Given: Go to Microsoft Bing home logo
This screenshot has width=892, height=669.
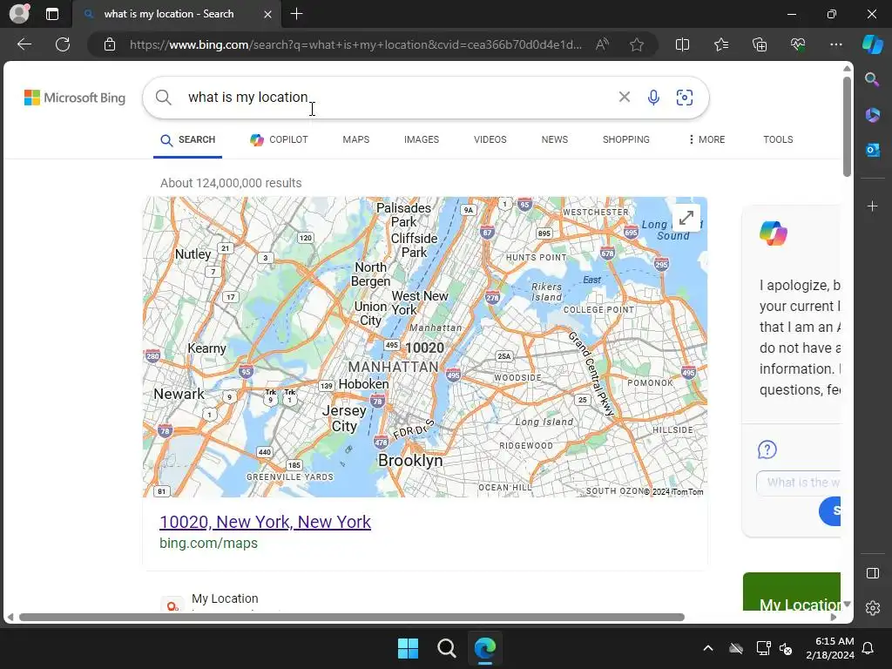Looking at the screenshot, I should tap(75, 98).
